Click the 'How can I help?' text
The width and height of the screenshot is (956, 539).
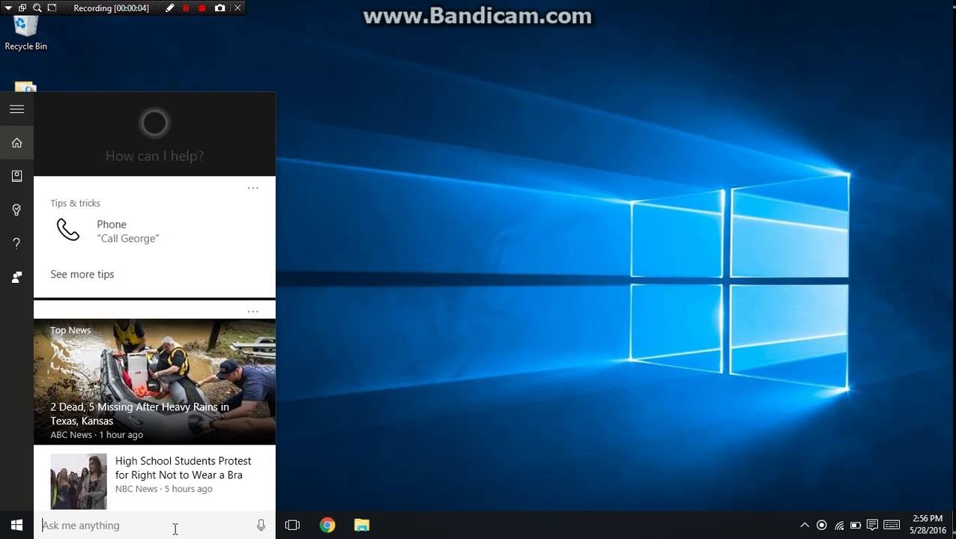[154, 156]
